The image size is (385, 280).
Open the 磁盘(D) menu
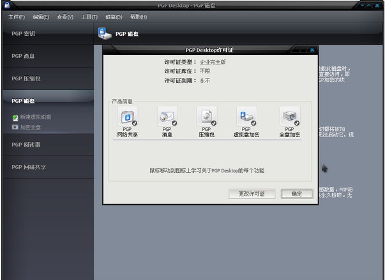click(x=114, y=17)
